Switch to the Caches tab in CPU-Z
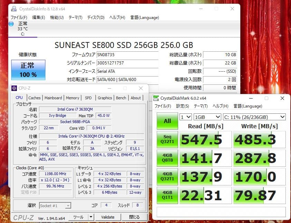Viewport: 291px width, 223px height. tap(35, 98)
